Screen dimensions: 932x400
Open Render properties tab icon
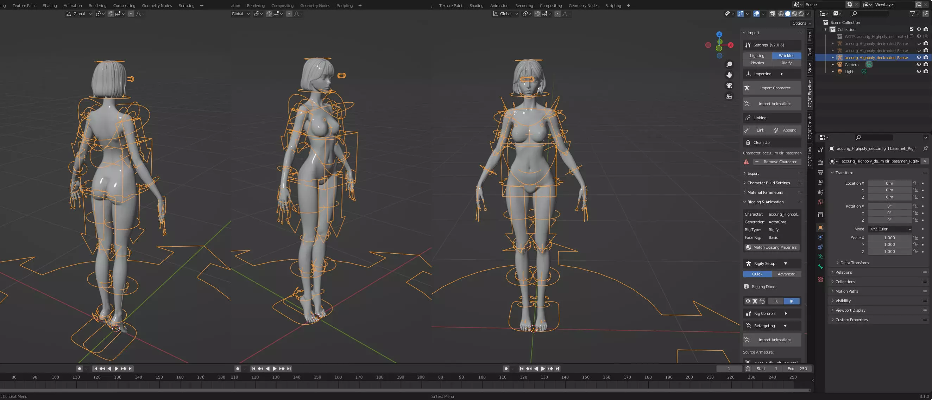[820, 163]
